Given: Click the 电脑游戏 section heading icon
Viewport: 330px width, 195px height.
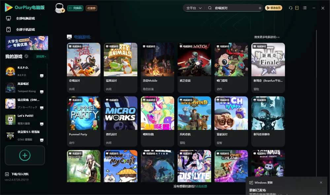Looking at the screenshot, I should [x=69, y=37].
